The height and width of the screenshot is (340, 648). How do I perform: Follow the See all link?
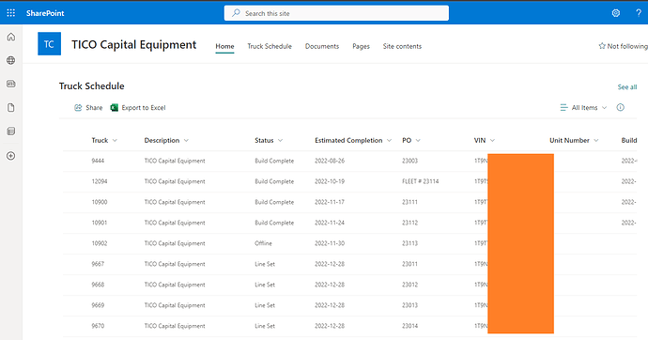coord(627,87)
